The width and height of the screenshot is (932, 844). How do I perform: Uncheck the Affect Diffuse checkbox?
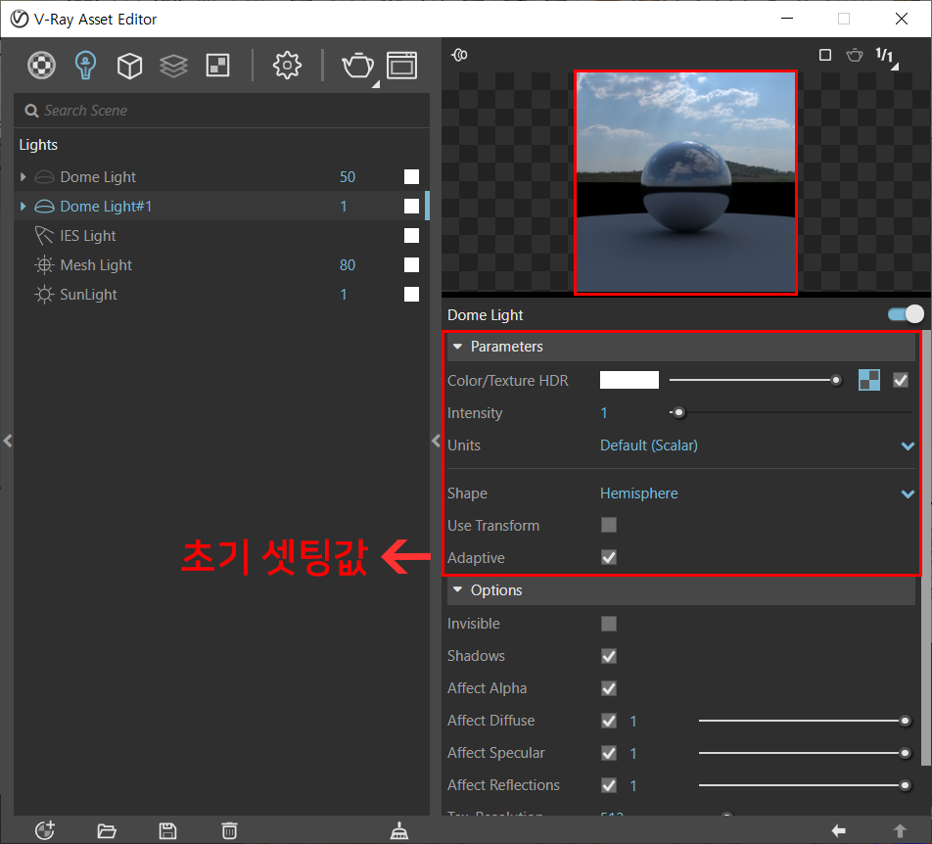[x=609, y=721]
